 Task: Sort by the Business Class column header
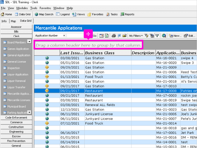click(108, 53)
